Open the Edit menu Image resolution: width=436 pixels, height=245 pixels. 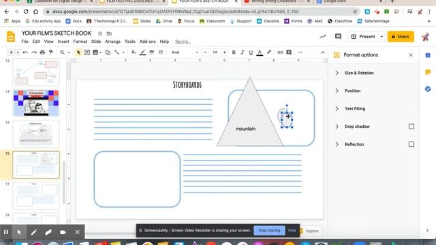(36, 42)
